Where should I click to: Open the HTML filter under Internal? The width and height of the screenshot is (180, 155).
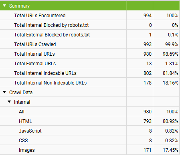tap(90, 121)
